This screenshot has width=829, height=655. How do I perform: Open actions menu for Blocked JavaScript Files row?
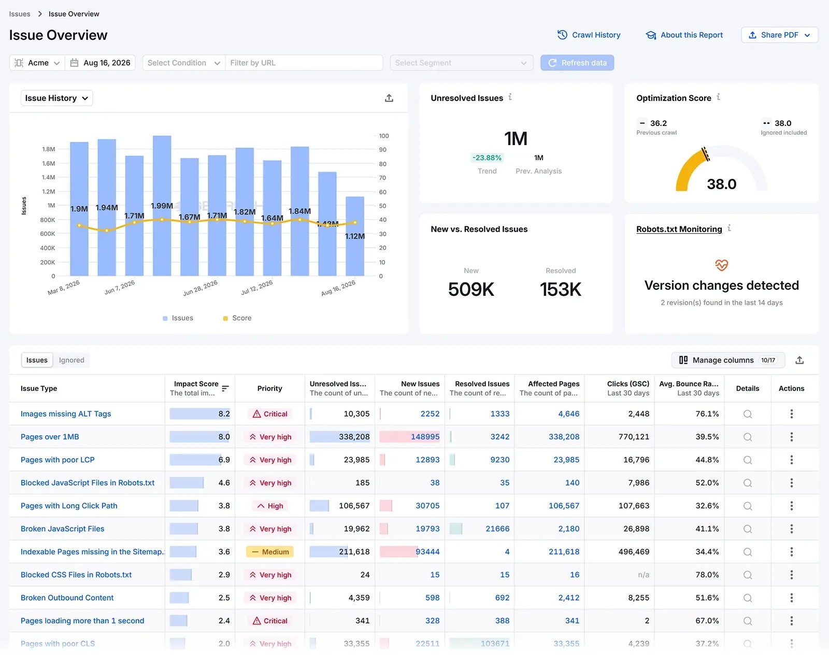[792, 483]
